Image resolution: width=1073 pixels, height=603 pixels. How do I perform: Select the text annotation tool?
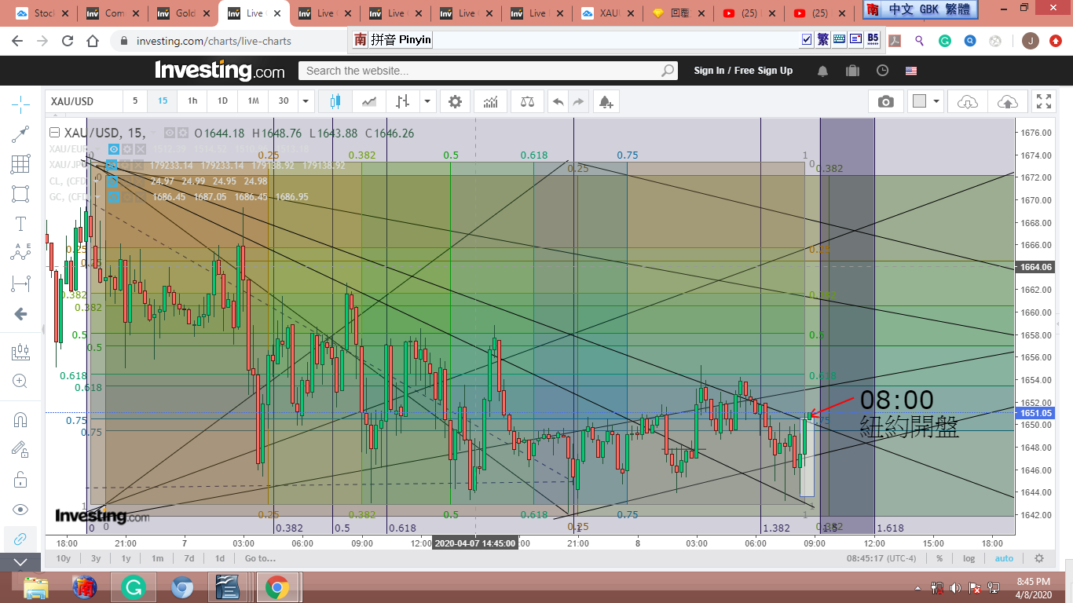pyautogui.click(x=20, y=224)
